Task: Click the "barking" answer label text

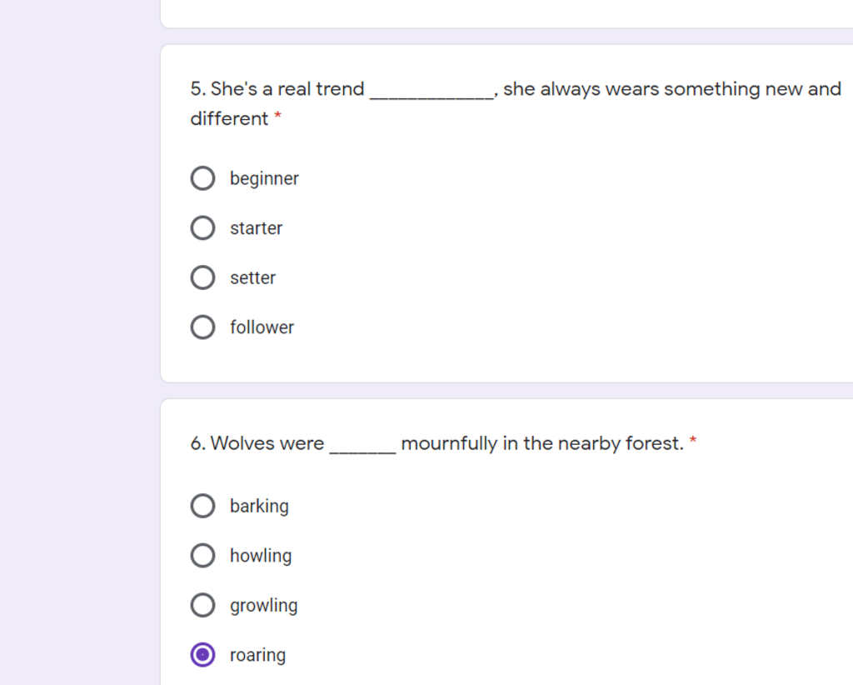Action: pos(260,506)
